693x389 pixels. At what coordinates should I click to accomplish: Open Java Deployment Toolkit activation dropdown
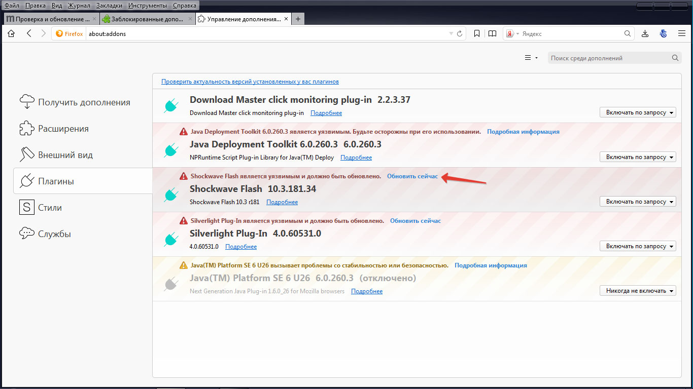click(x=638, y=157)
